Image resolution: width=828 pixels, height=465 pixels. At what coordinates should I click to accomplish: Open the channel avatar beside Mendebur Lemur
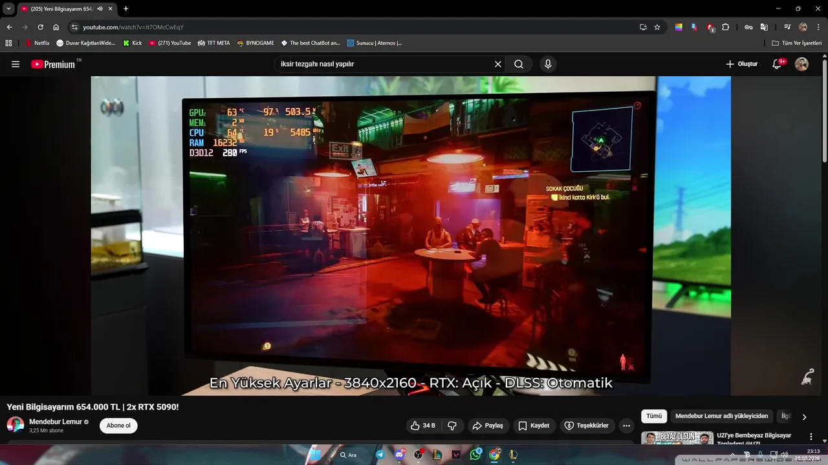point(16,425)
